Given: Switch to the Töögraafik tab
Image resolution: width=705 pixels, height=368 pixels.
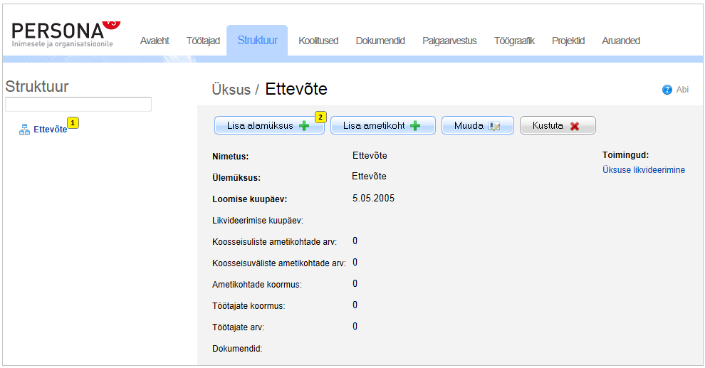Looking at the screenshot, I should coord(514,41).
